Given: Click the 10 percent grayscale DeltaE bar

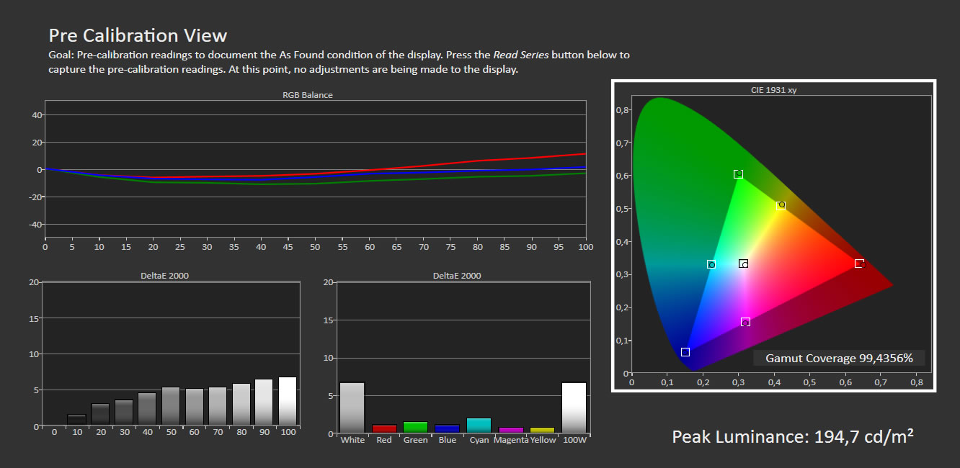Looking at the screenshot, I should tap(76, 420).
